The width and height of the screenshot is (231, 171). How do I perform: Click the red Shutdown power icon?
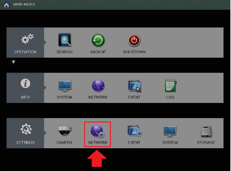pos(134,40)
